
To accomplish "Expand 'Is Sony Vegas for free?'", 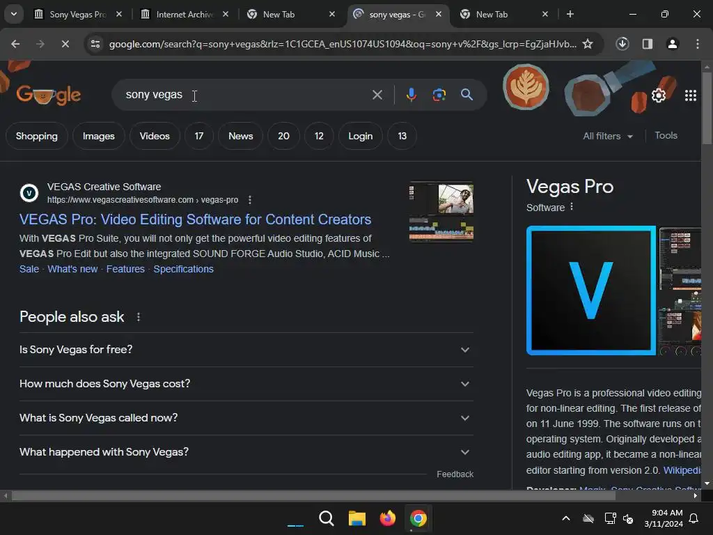I will [x=246, y=350].
